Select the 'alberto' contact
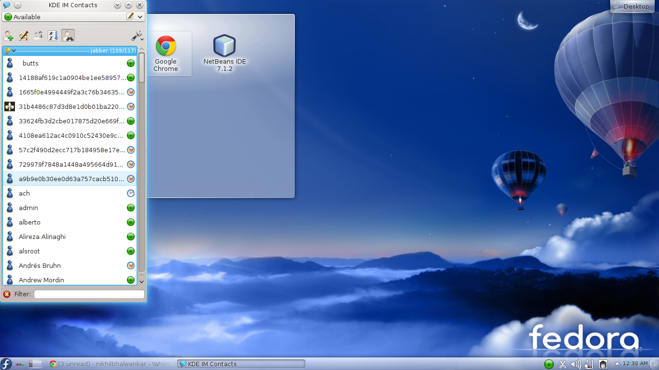The image size is (659, 370). coord(70,222)
